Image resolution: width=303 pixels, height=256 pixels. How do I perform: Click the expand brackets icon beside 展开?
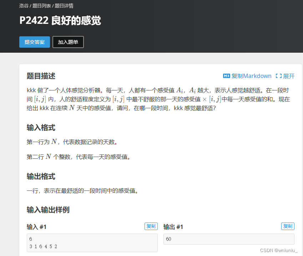click(279, 76)
